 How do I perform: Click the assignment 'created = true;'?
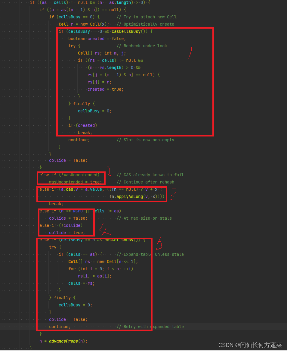pos(106,89)
